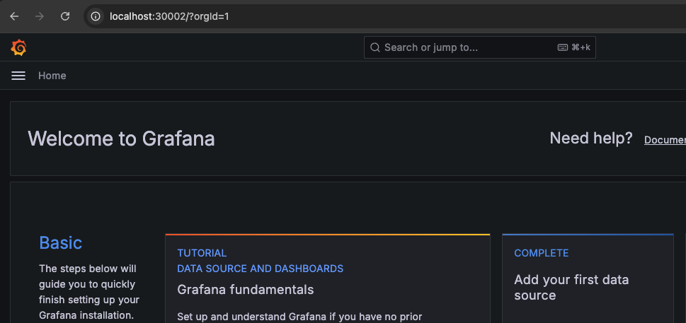Click the search magnifier icon
Viewport: 686px width, 323px height.
375,47
